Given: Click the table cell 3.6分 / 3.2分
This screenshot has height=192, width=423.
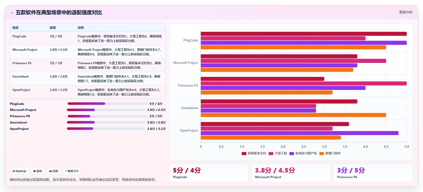Looking at the screenshot, I should [x=59, y=90].
